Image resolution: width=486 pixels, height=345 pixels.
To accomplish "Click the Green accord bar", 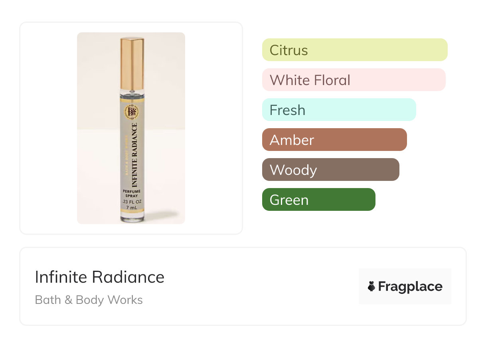I will pos(318,200).
